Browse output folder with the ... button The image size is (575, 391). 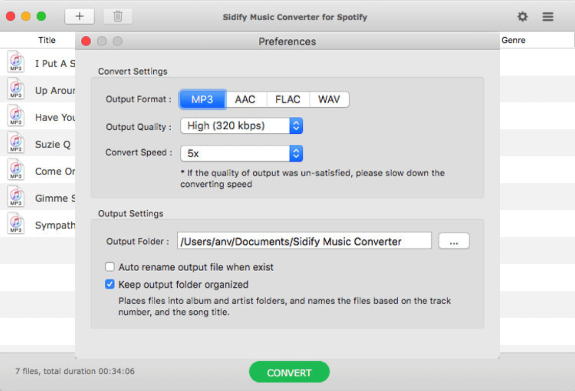pyautogui.click(x=454, y=241)
